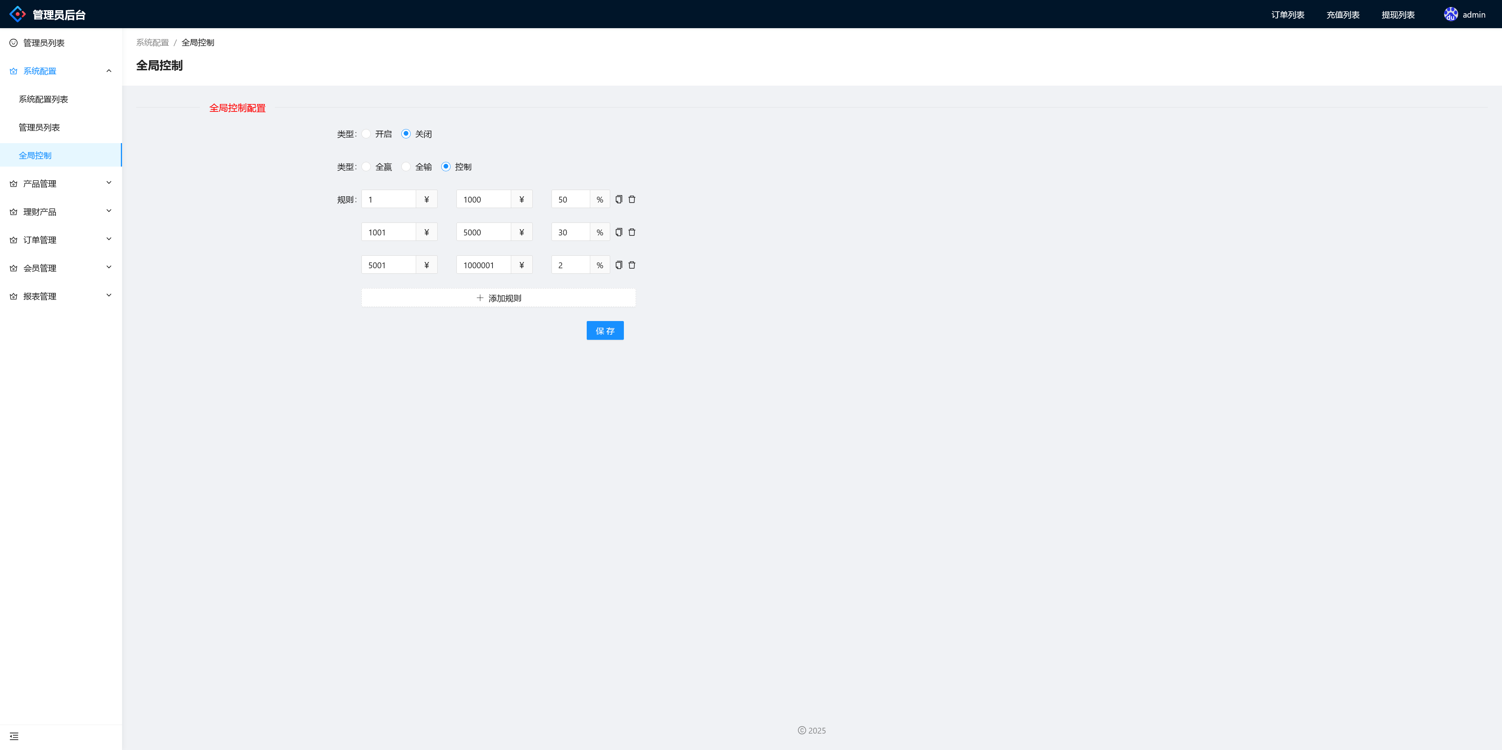
Task: Collapse sidebar using bottom menu-fold icon
Action: pyautogui.click(x=14, y=736)
